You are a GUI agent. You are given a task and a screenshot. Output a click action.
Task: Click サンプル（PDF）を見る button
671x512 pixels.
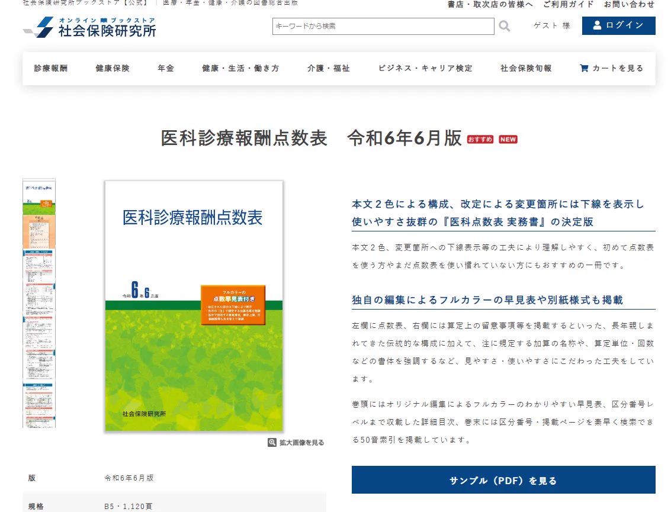(x=503, y=480)
